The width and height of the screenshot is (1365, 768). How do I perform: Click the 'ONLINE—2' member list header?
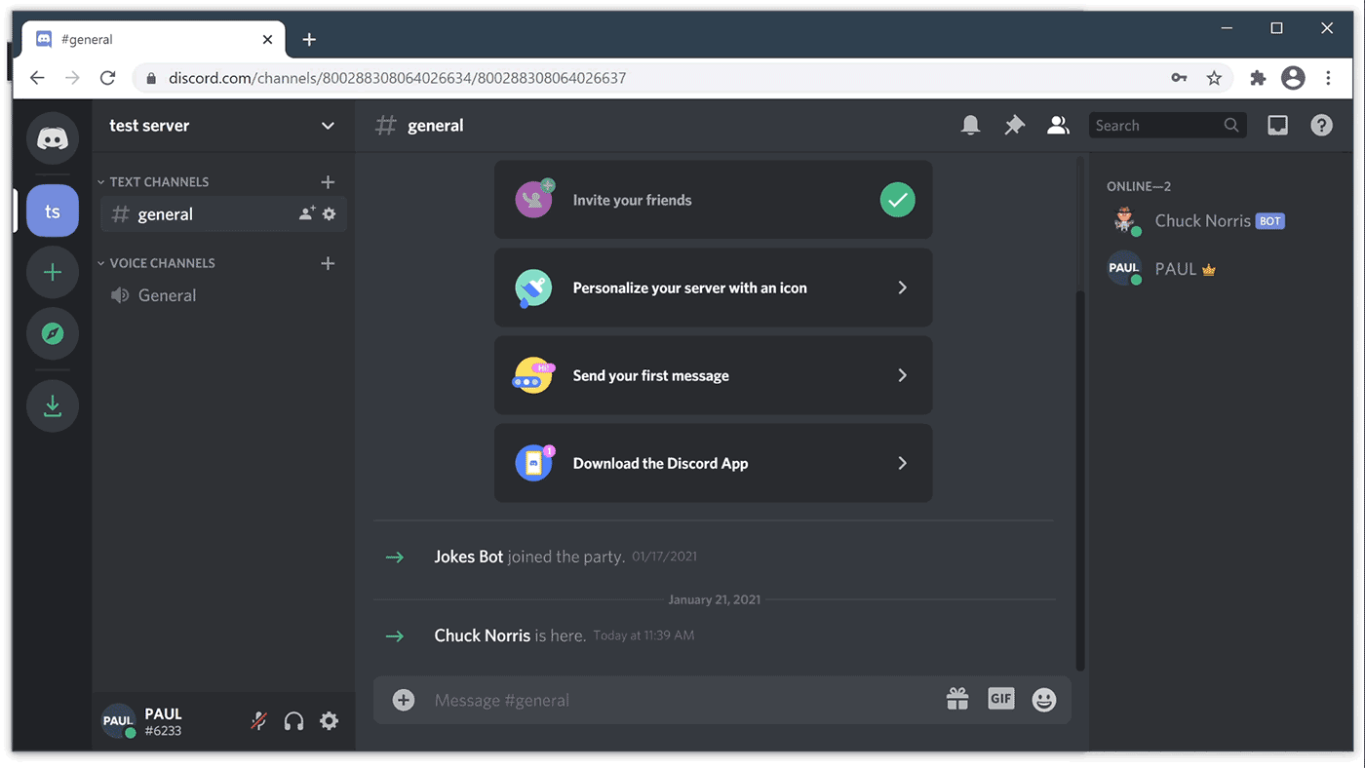[x=1139, y=186]
